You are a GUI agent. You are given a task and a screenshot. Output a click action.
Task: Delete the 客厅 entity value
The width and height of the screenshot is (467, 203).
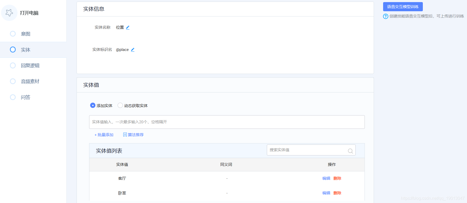point(337,178)
